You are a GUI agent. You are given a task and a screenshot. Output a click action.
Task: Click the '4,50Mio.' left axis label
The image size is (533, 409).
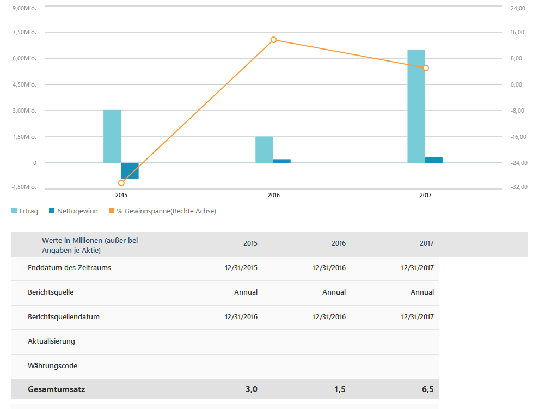pos(24,84)
